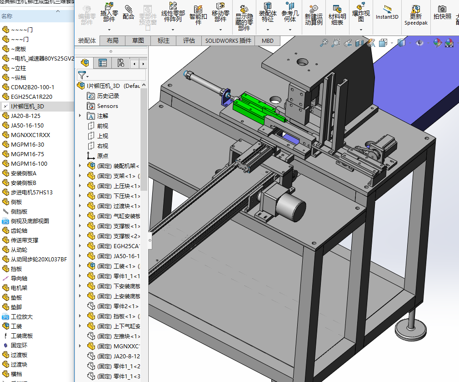Select the 步进电机57HS13 file in the list
This screenshot has height=382, width=459.
point(32,192)
